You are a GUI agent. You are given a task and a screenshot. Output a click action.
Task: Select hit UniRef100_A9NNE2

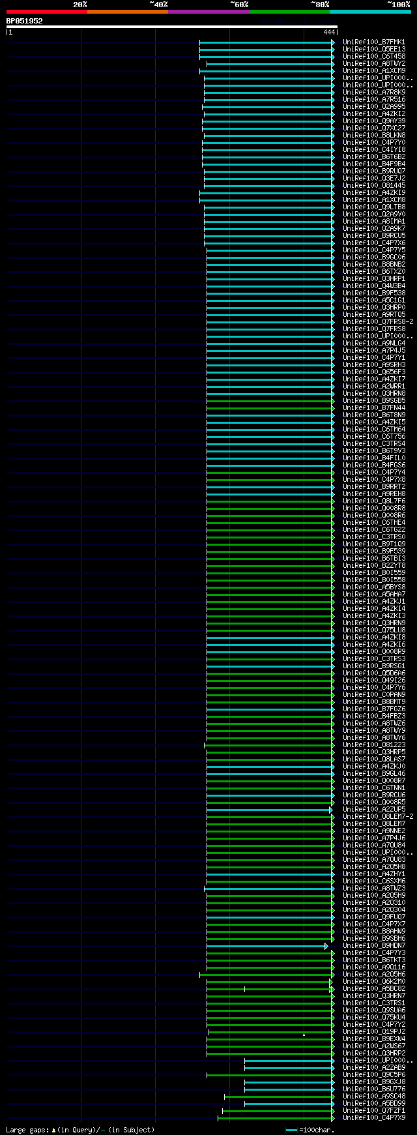point(374,831)
